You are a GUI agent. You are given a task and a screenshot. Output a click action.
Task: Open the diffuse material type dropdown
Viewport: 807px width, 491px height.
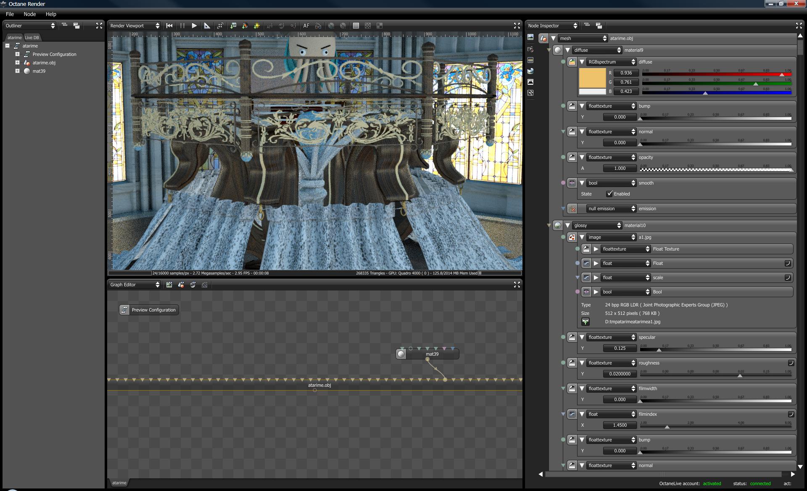tap(597, 50)
